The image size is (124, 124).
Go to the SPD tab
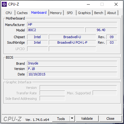70,13
